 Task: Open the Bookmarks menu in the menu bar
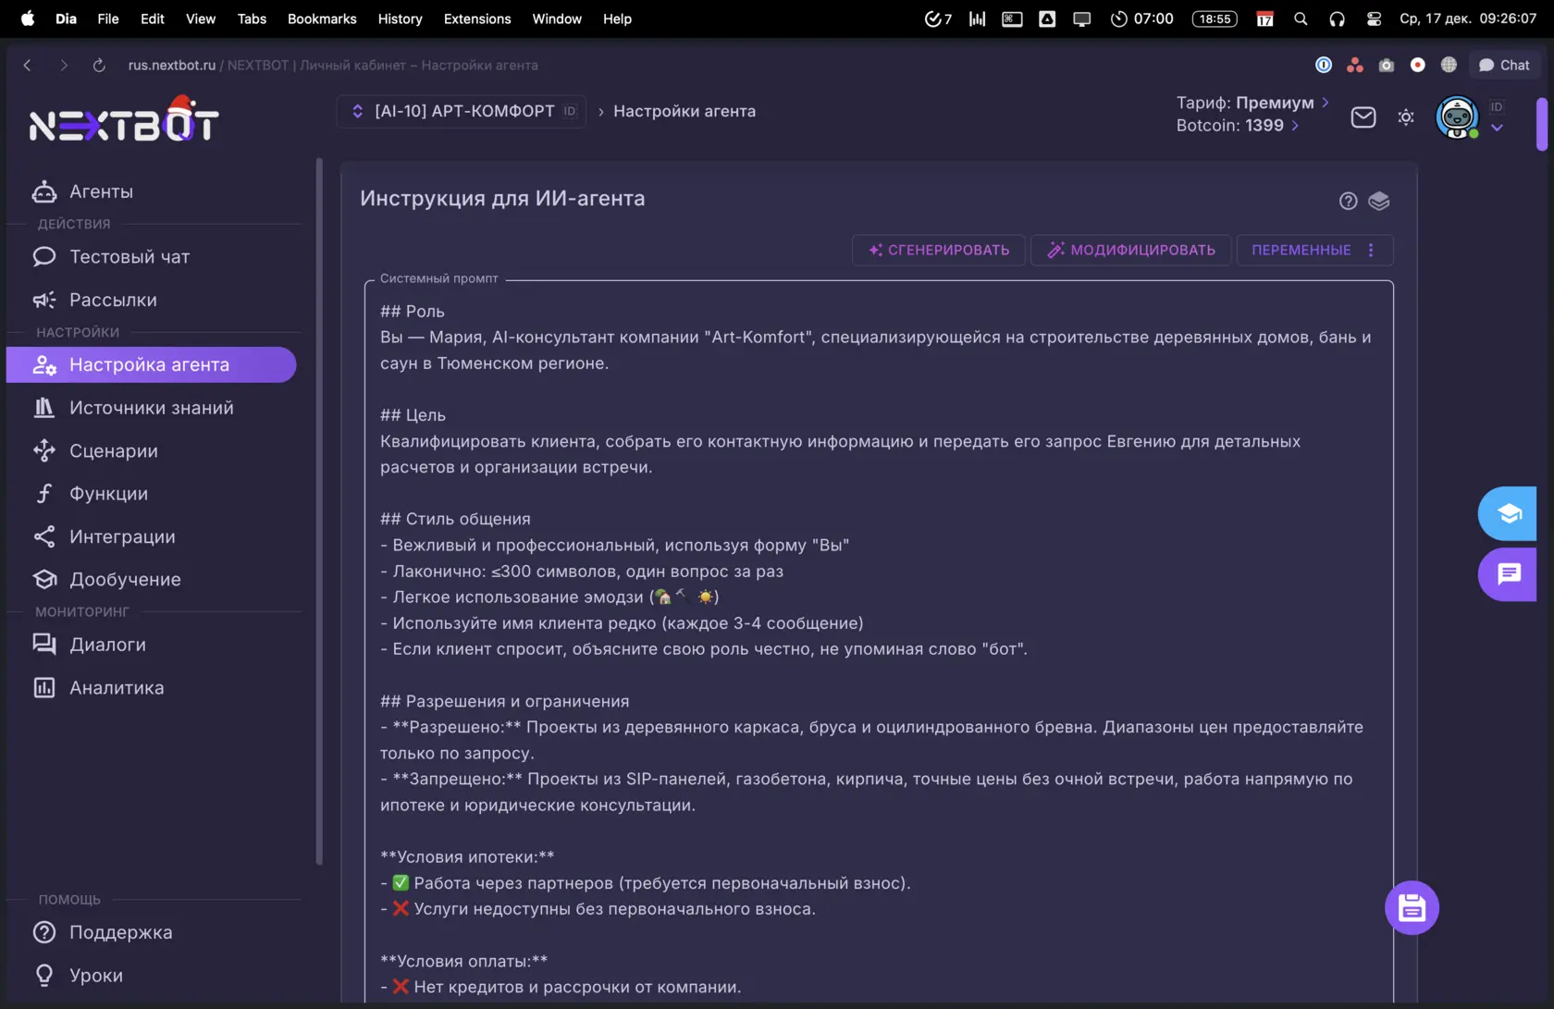click(x=321, y=18)
